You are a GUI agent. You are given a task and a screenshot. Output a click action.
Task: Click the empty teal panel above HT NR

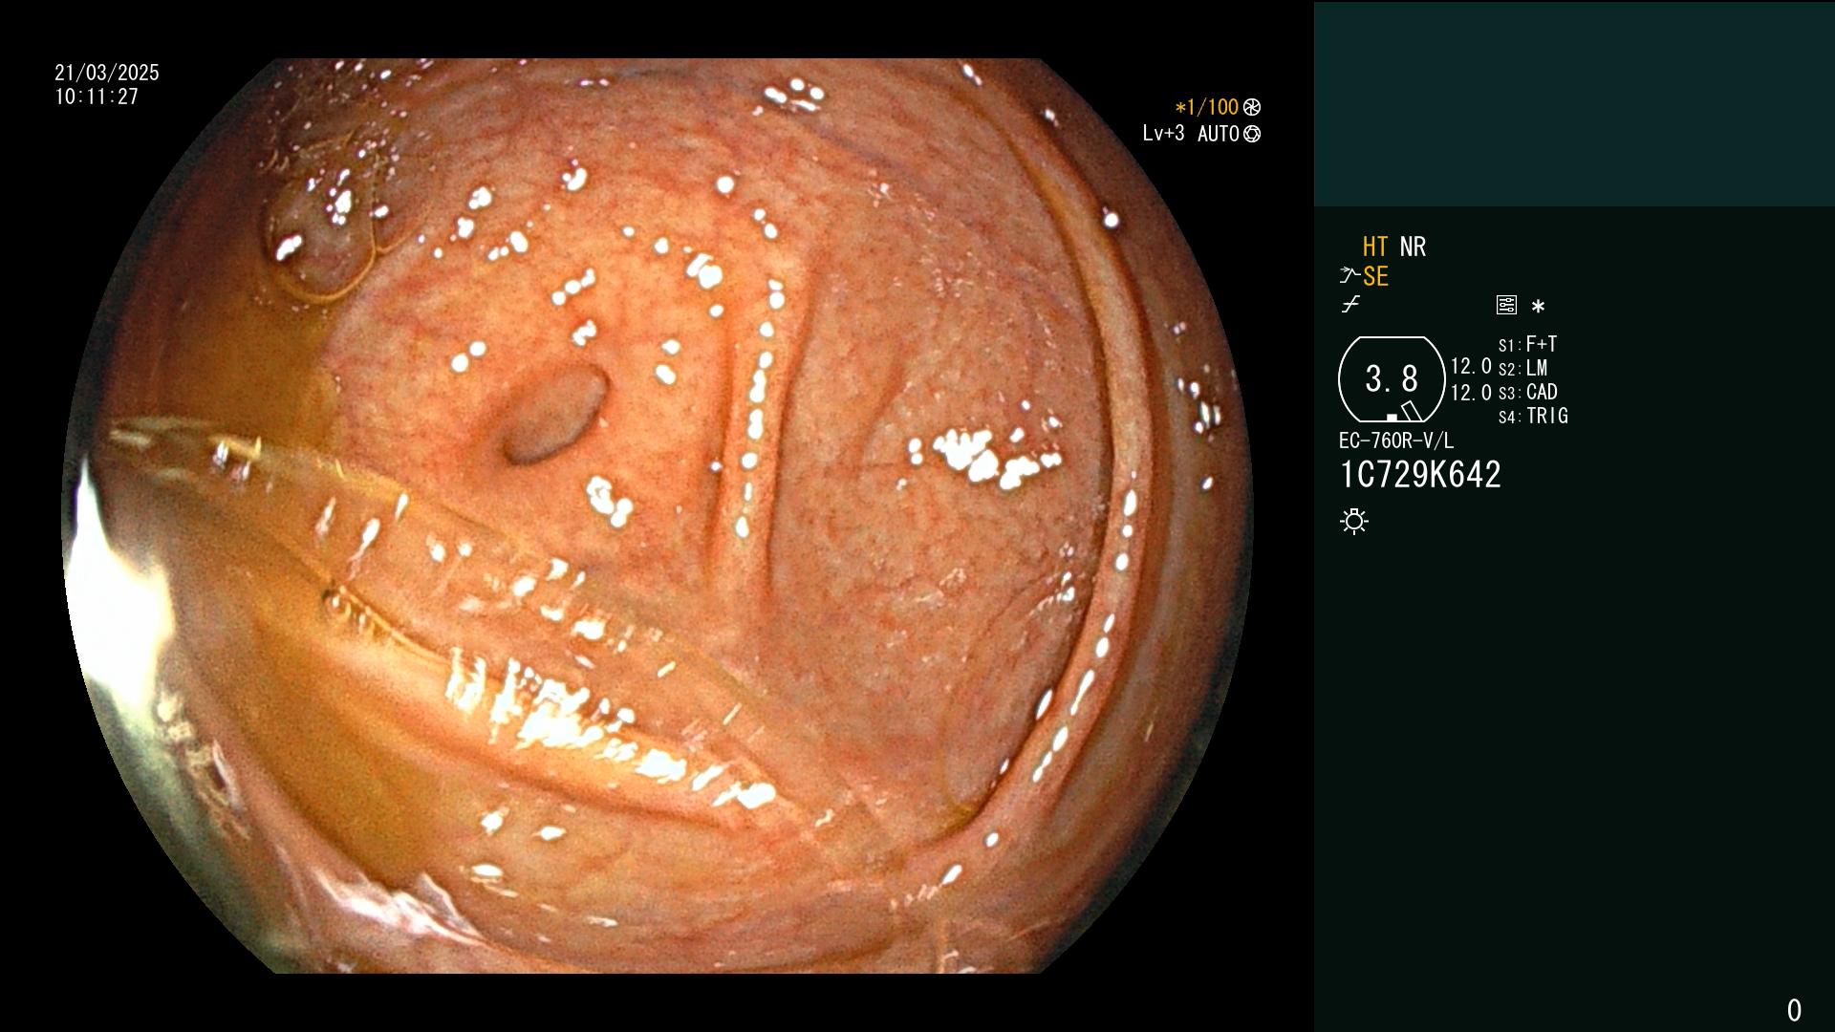pos(1574,103)
